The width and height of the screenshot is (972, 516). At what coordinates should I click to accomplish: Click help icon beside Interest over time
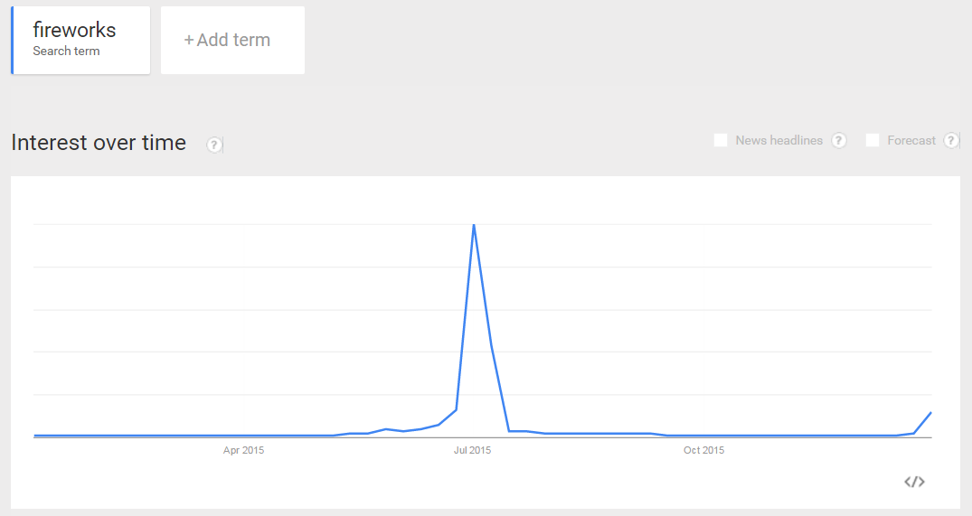(214, 145)
